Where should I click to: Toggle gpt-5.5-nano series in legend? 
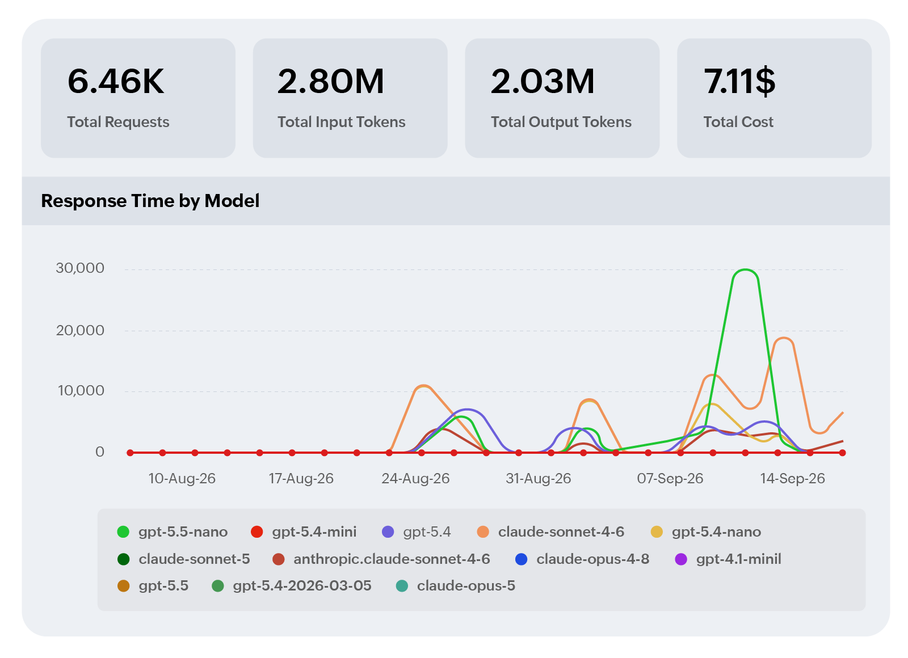(172, 532)
